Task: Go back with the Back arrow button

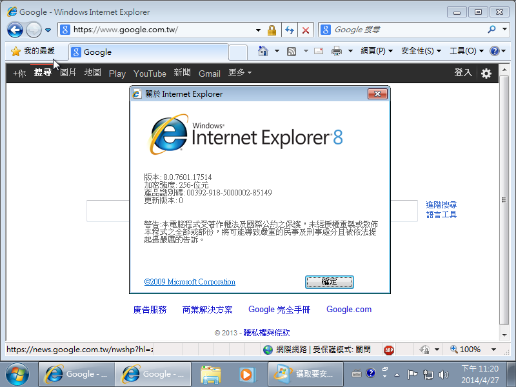Action: pos(15,30)
